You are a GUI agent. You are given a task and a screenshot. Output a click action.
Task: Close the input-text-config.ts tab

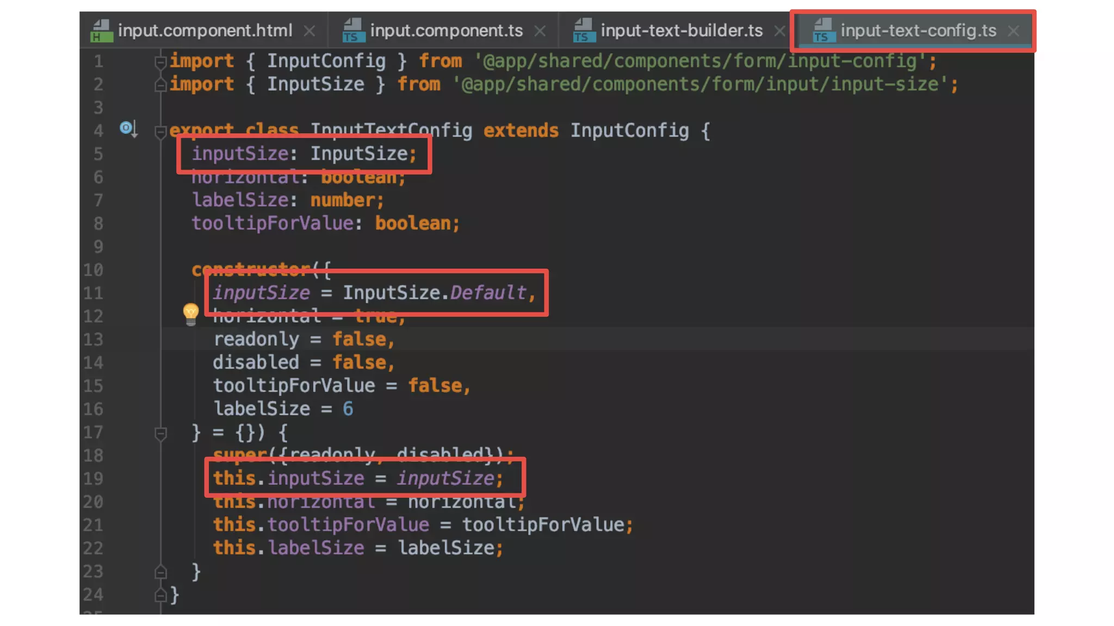pyautogui.click(x=1013, y=31)
